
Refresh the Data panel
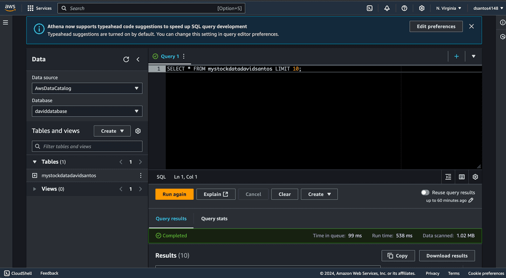point(126,59)
